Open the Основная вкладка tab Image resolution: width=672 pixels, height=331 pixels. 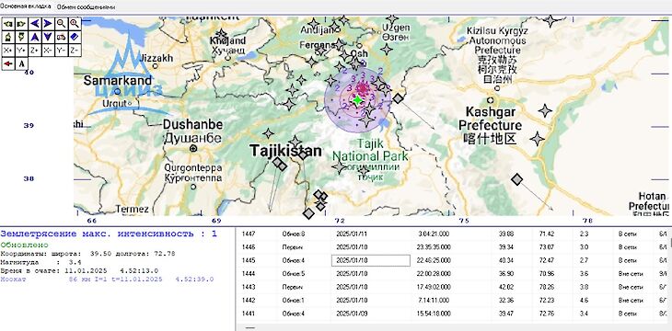click(25, 6)
